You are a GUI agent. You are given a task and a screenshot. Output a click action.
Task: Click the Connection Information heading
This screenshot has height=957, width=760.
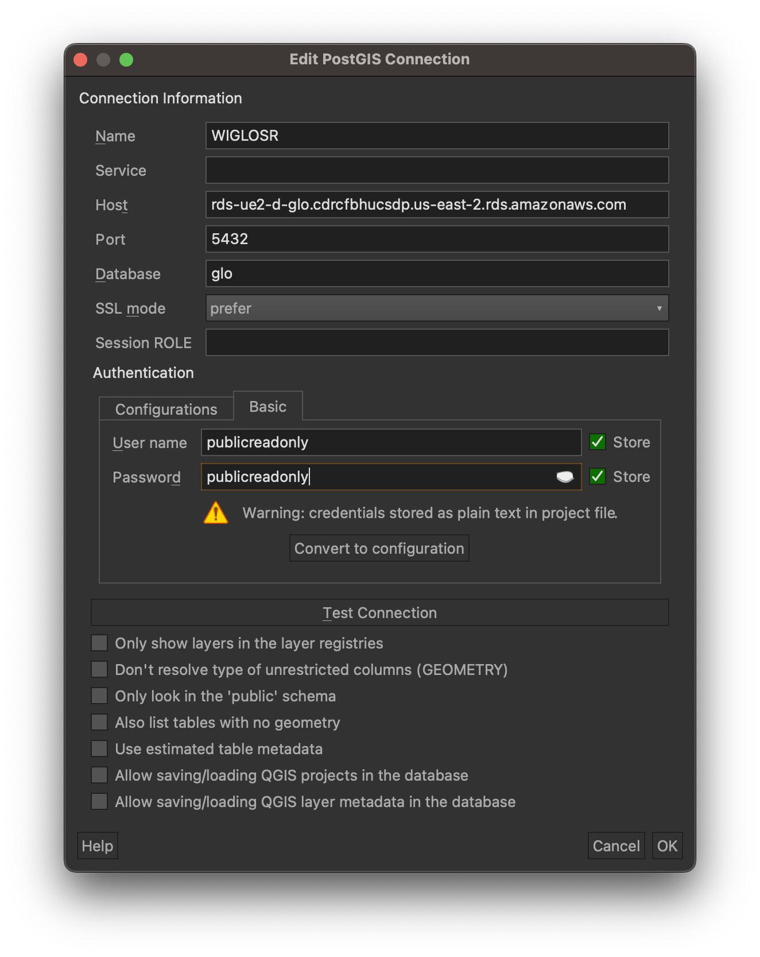click(161, 98)
